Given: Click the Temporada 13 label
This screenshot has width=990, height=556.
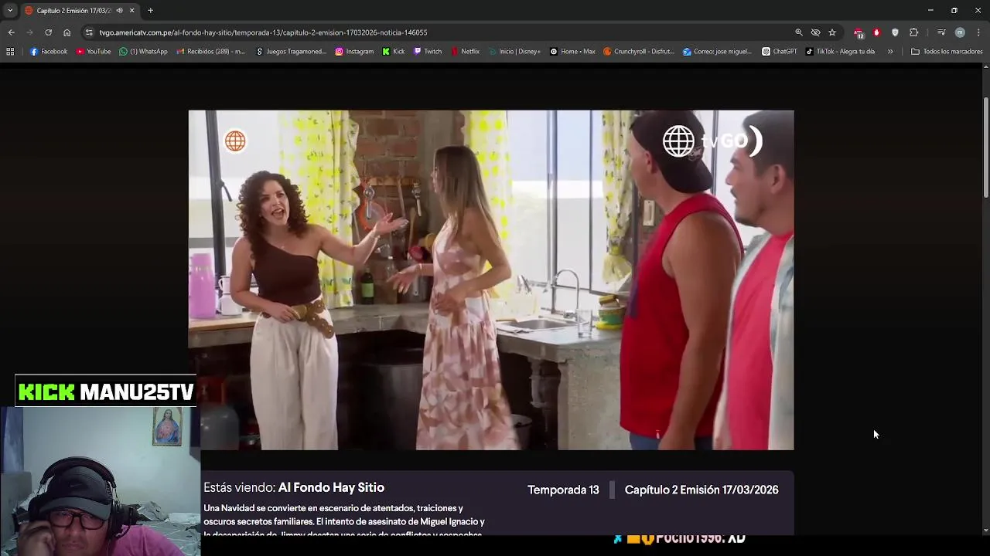Looking at the screenshot, I should (563, 490).
